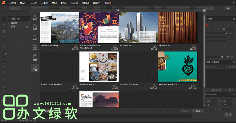The height and width of the screenshot is (123, 236).
Task: Click the W width input field
Action: point(226,101)
